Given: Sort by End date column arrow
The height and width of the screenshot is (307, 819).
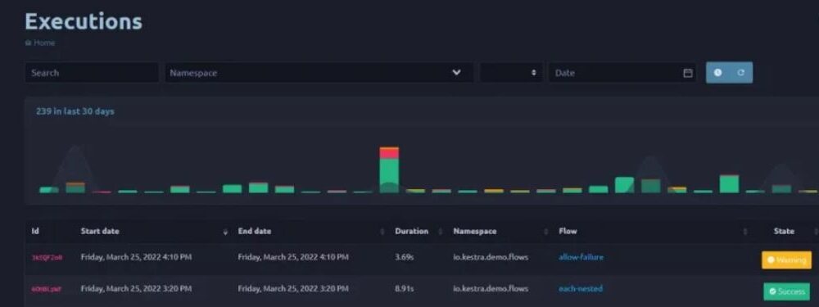Looking at the screenshot, I should coord(382,232).
